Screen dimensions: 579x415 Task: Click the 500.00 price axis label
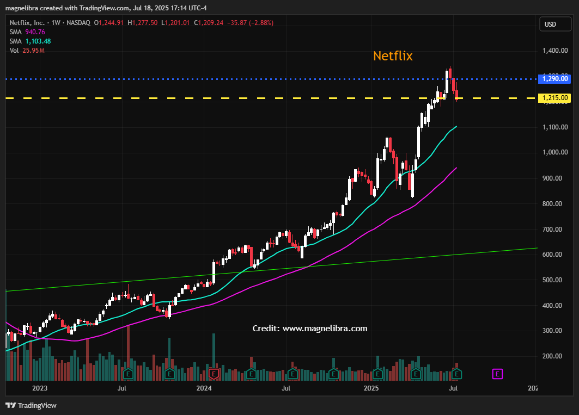point(552,280)
